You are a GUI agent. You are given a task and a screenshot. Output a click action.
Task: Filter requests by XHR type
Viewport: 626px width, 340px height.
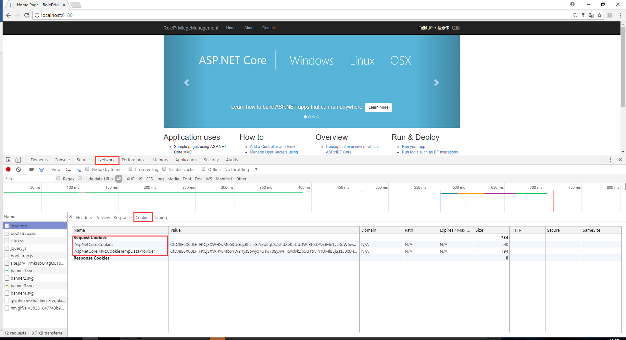tap(131, 179)
